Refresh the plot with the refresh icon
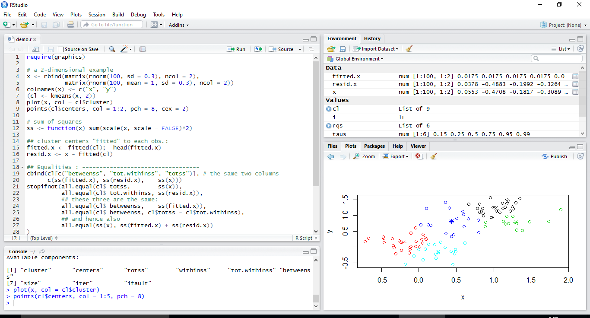590x318 pixels. [x=580, y=156]
